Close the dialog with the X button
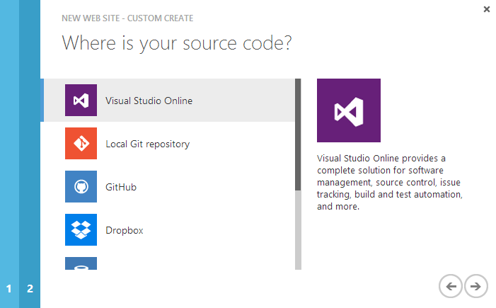 [487, 9]
